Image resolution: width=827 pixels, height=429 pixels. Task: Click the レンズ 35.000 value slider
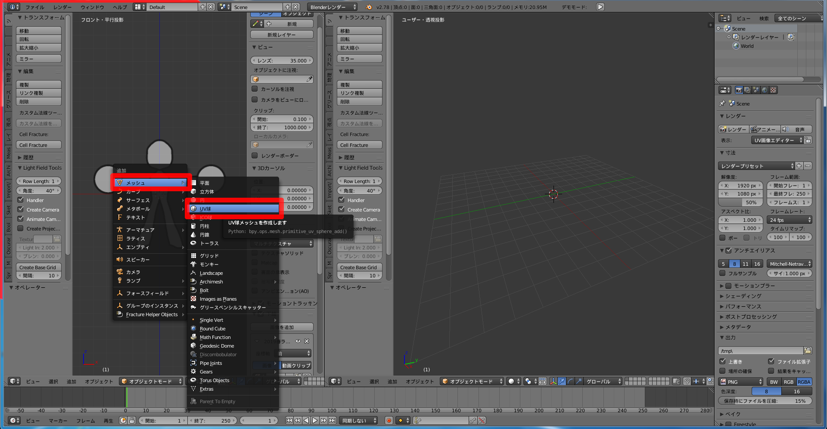(x=282, y=61)
